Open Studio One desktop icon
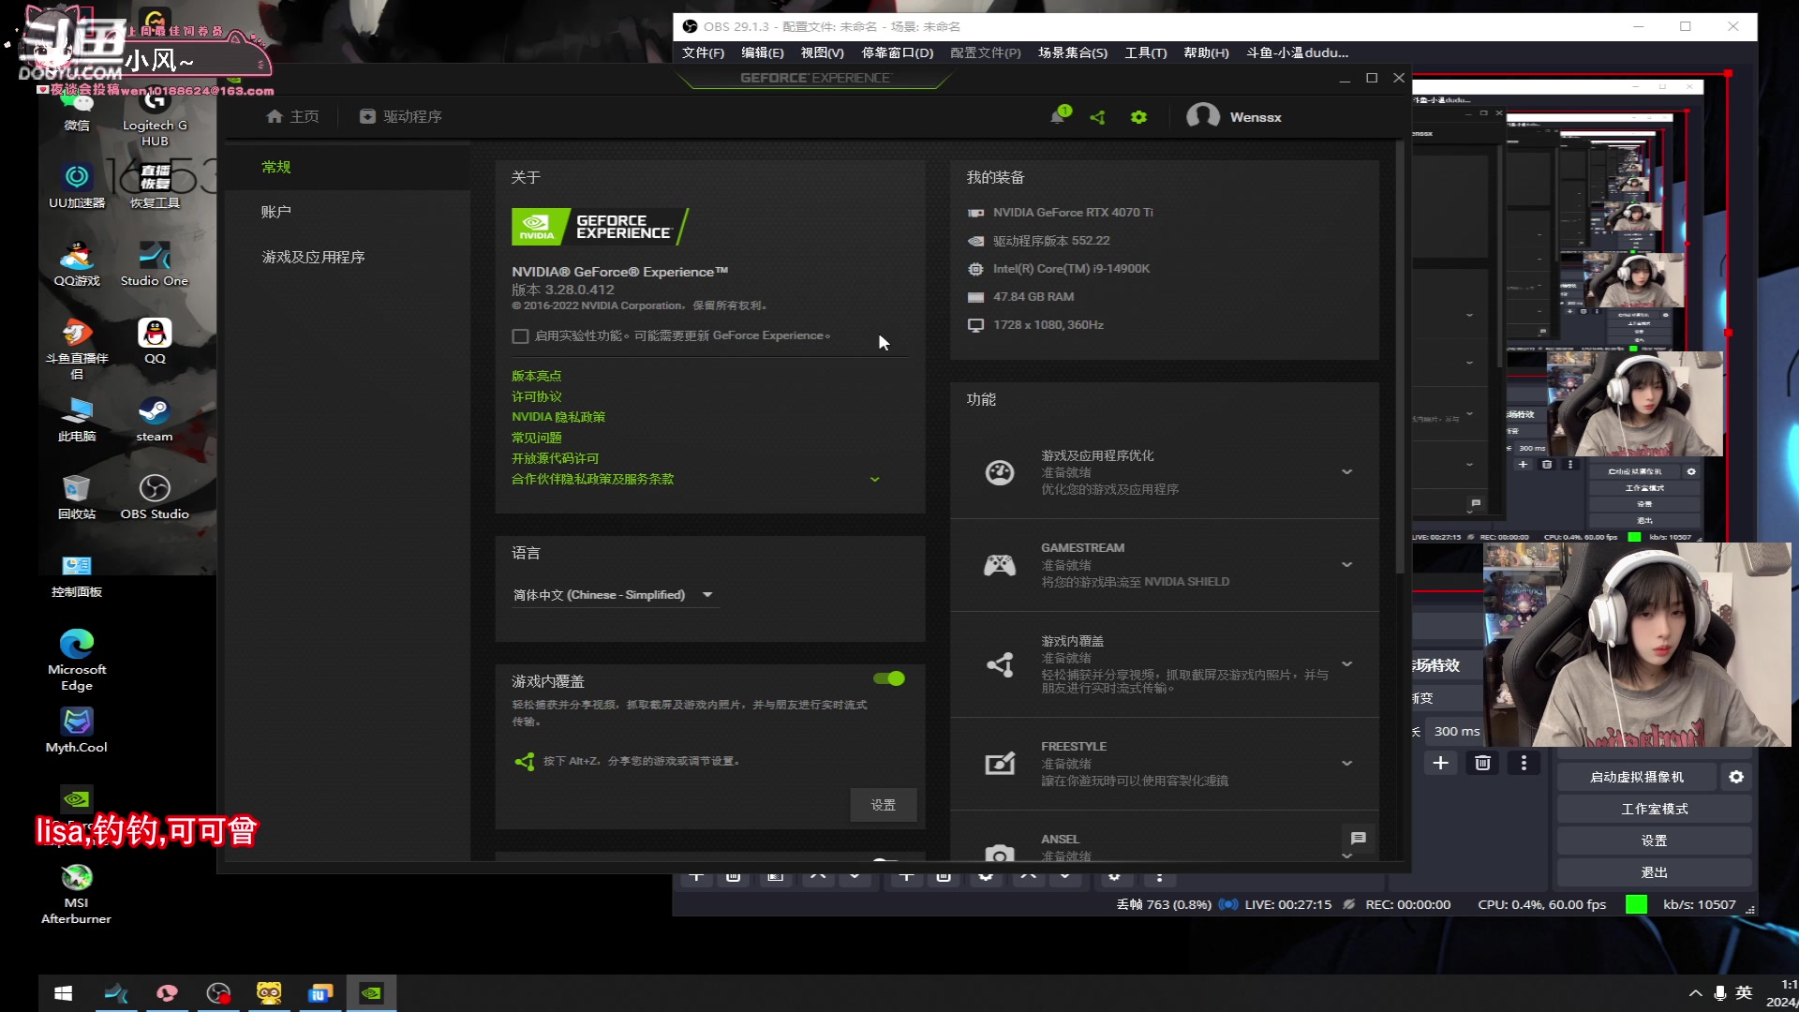 (155, 263)
